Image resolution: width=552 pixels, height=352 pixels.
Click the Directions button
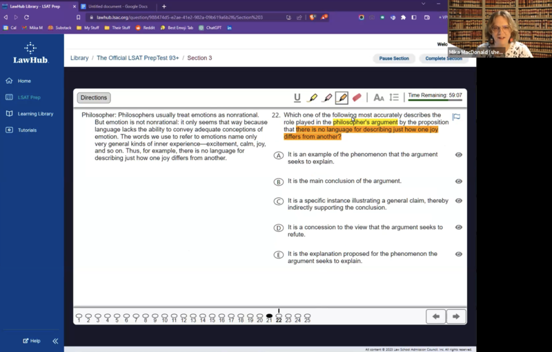coord(94,98)
